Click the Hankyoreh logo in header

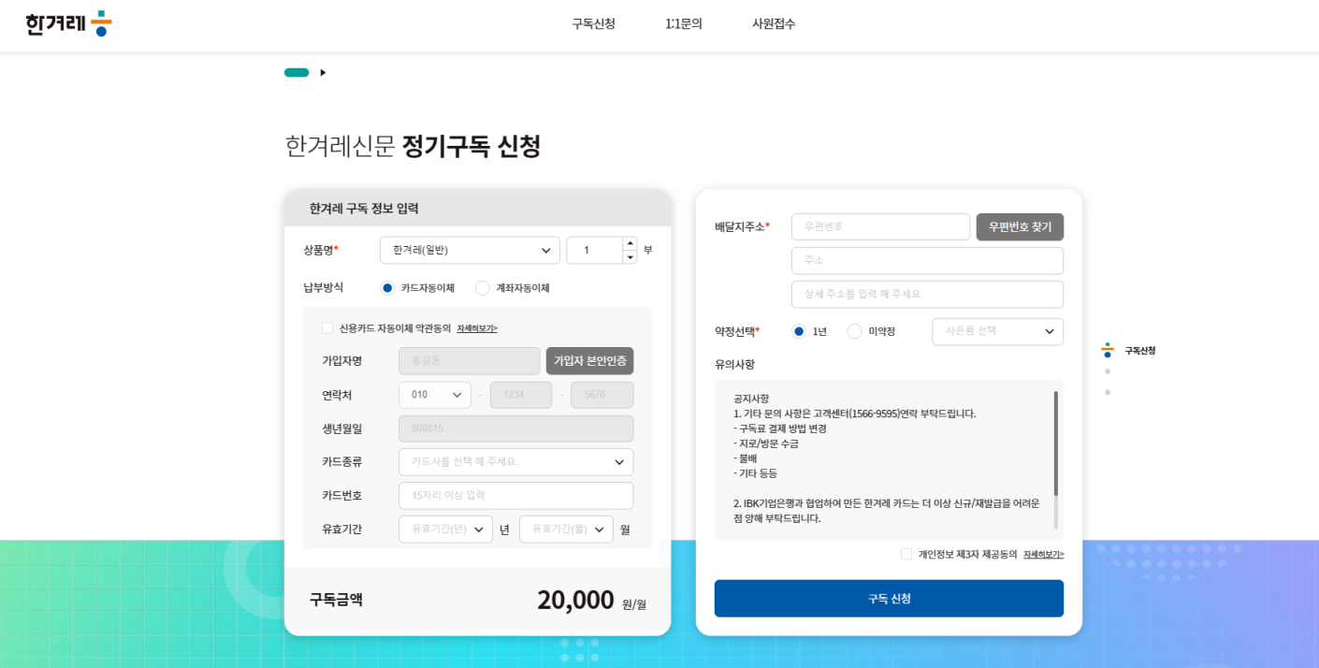68,23
